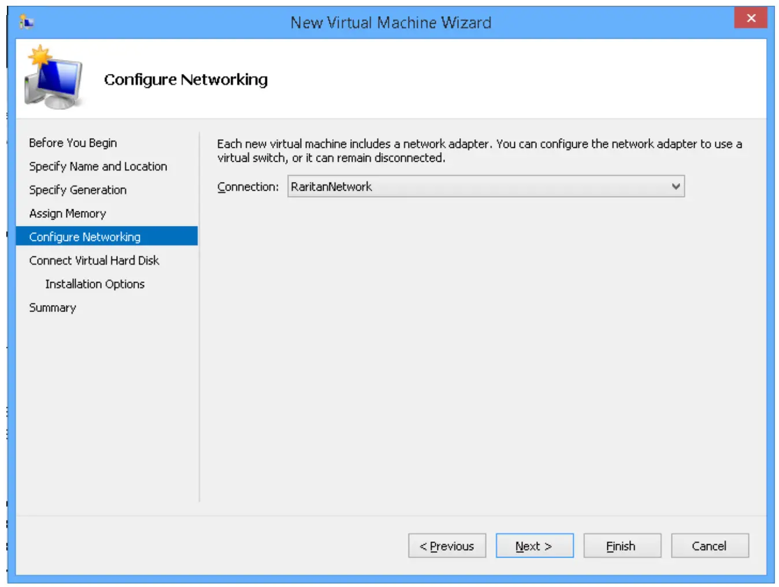This screenshot has height=587, width=779.
Task: Click the Configure Networking page heading
Action: point(186,79)
